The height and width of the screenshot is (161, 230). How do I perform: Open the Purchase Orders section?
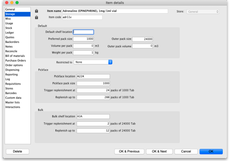[x=16, y=61]
